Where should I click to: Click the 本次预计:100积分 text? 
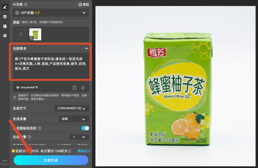(x=54, y=151)
